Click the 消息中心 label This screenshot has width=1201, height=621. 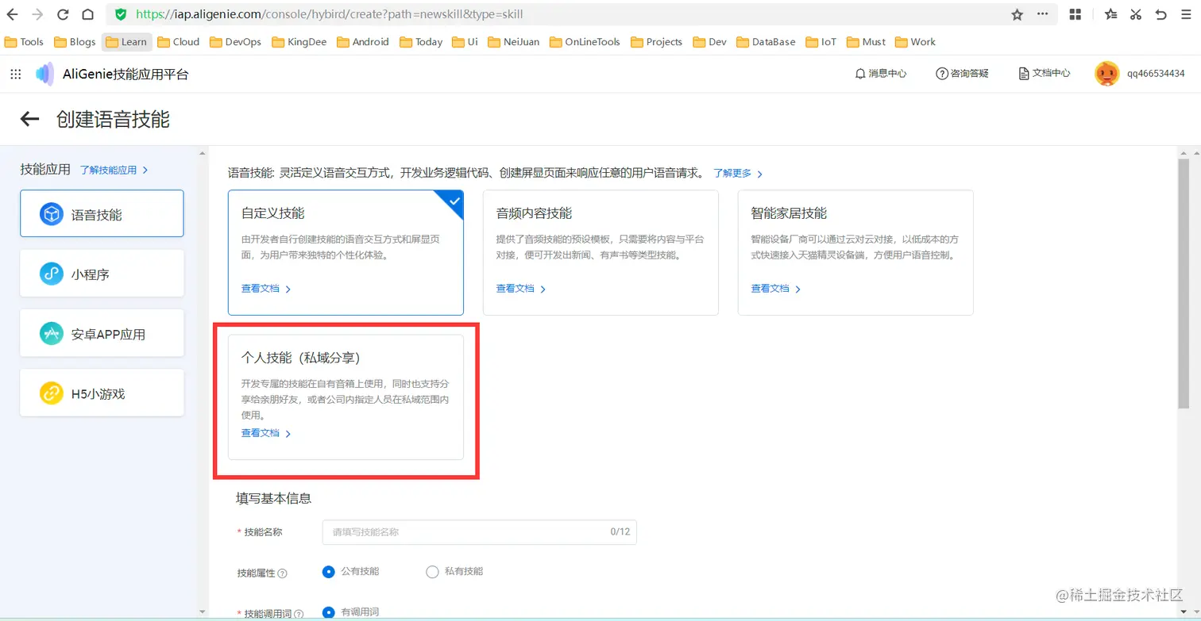click(x=887, y=74)
